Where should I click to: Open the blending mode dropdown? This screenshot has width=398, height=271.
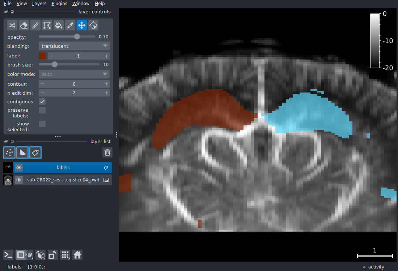coord(74,46)
